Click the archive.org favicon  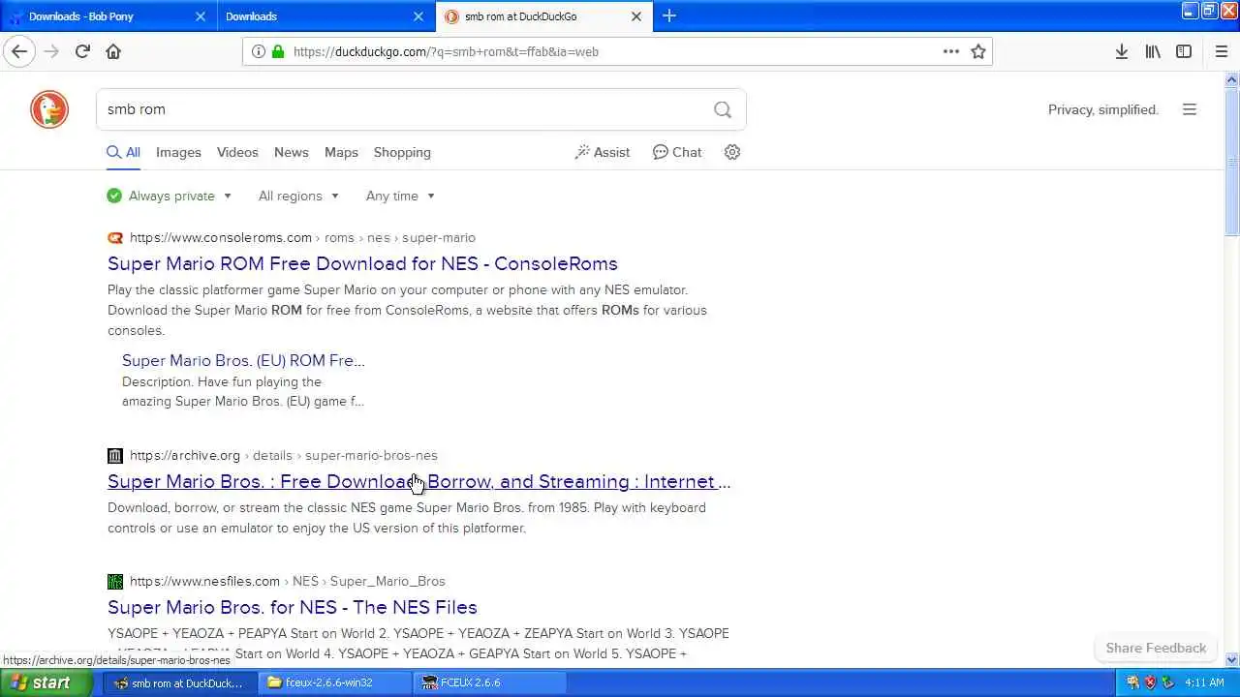click(115, 455)
